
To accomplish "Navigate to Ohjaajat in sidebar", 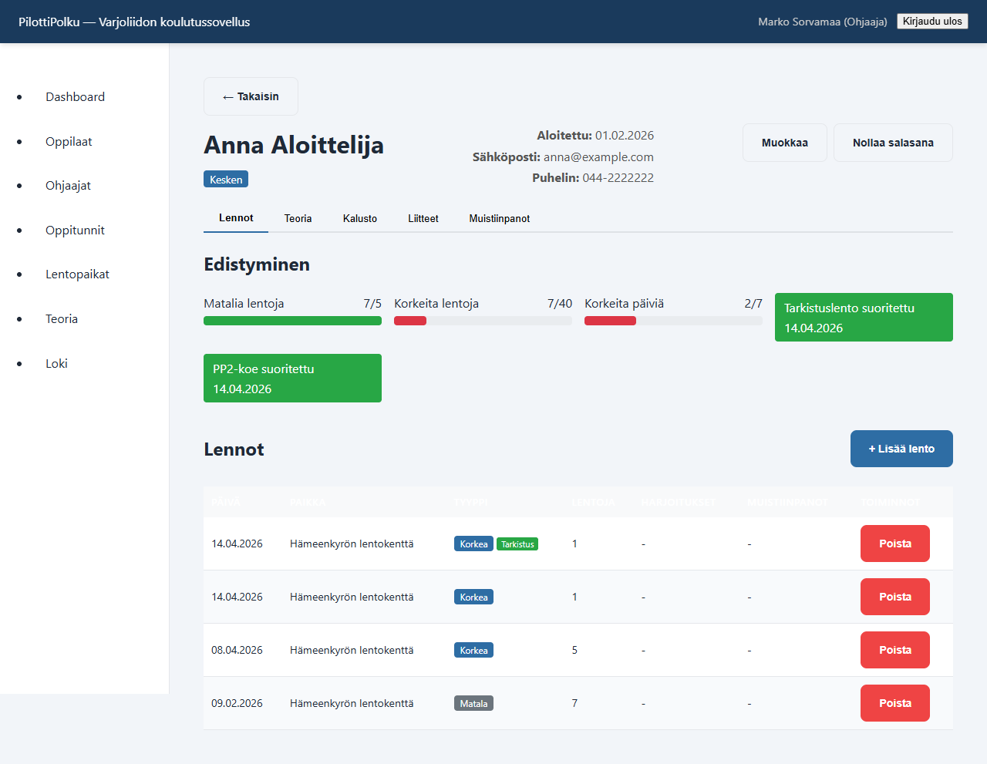I will click(68, 186).
